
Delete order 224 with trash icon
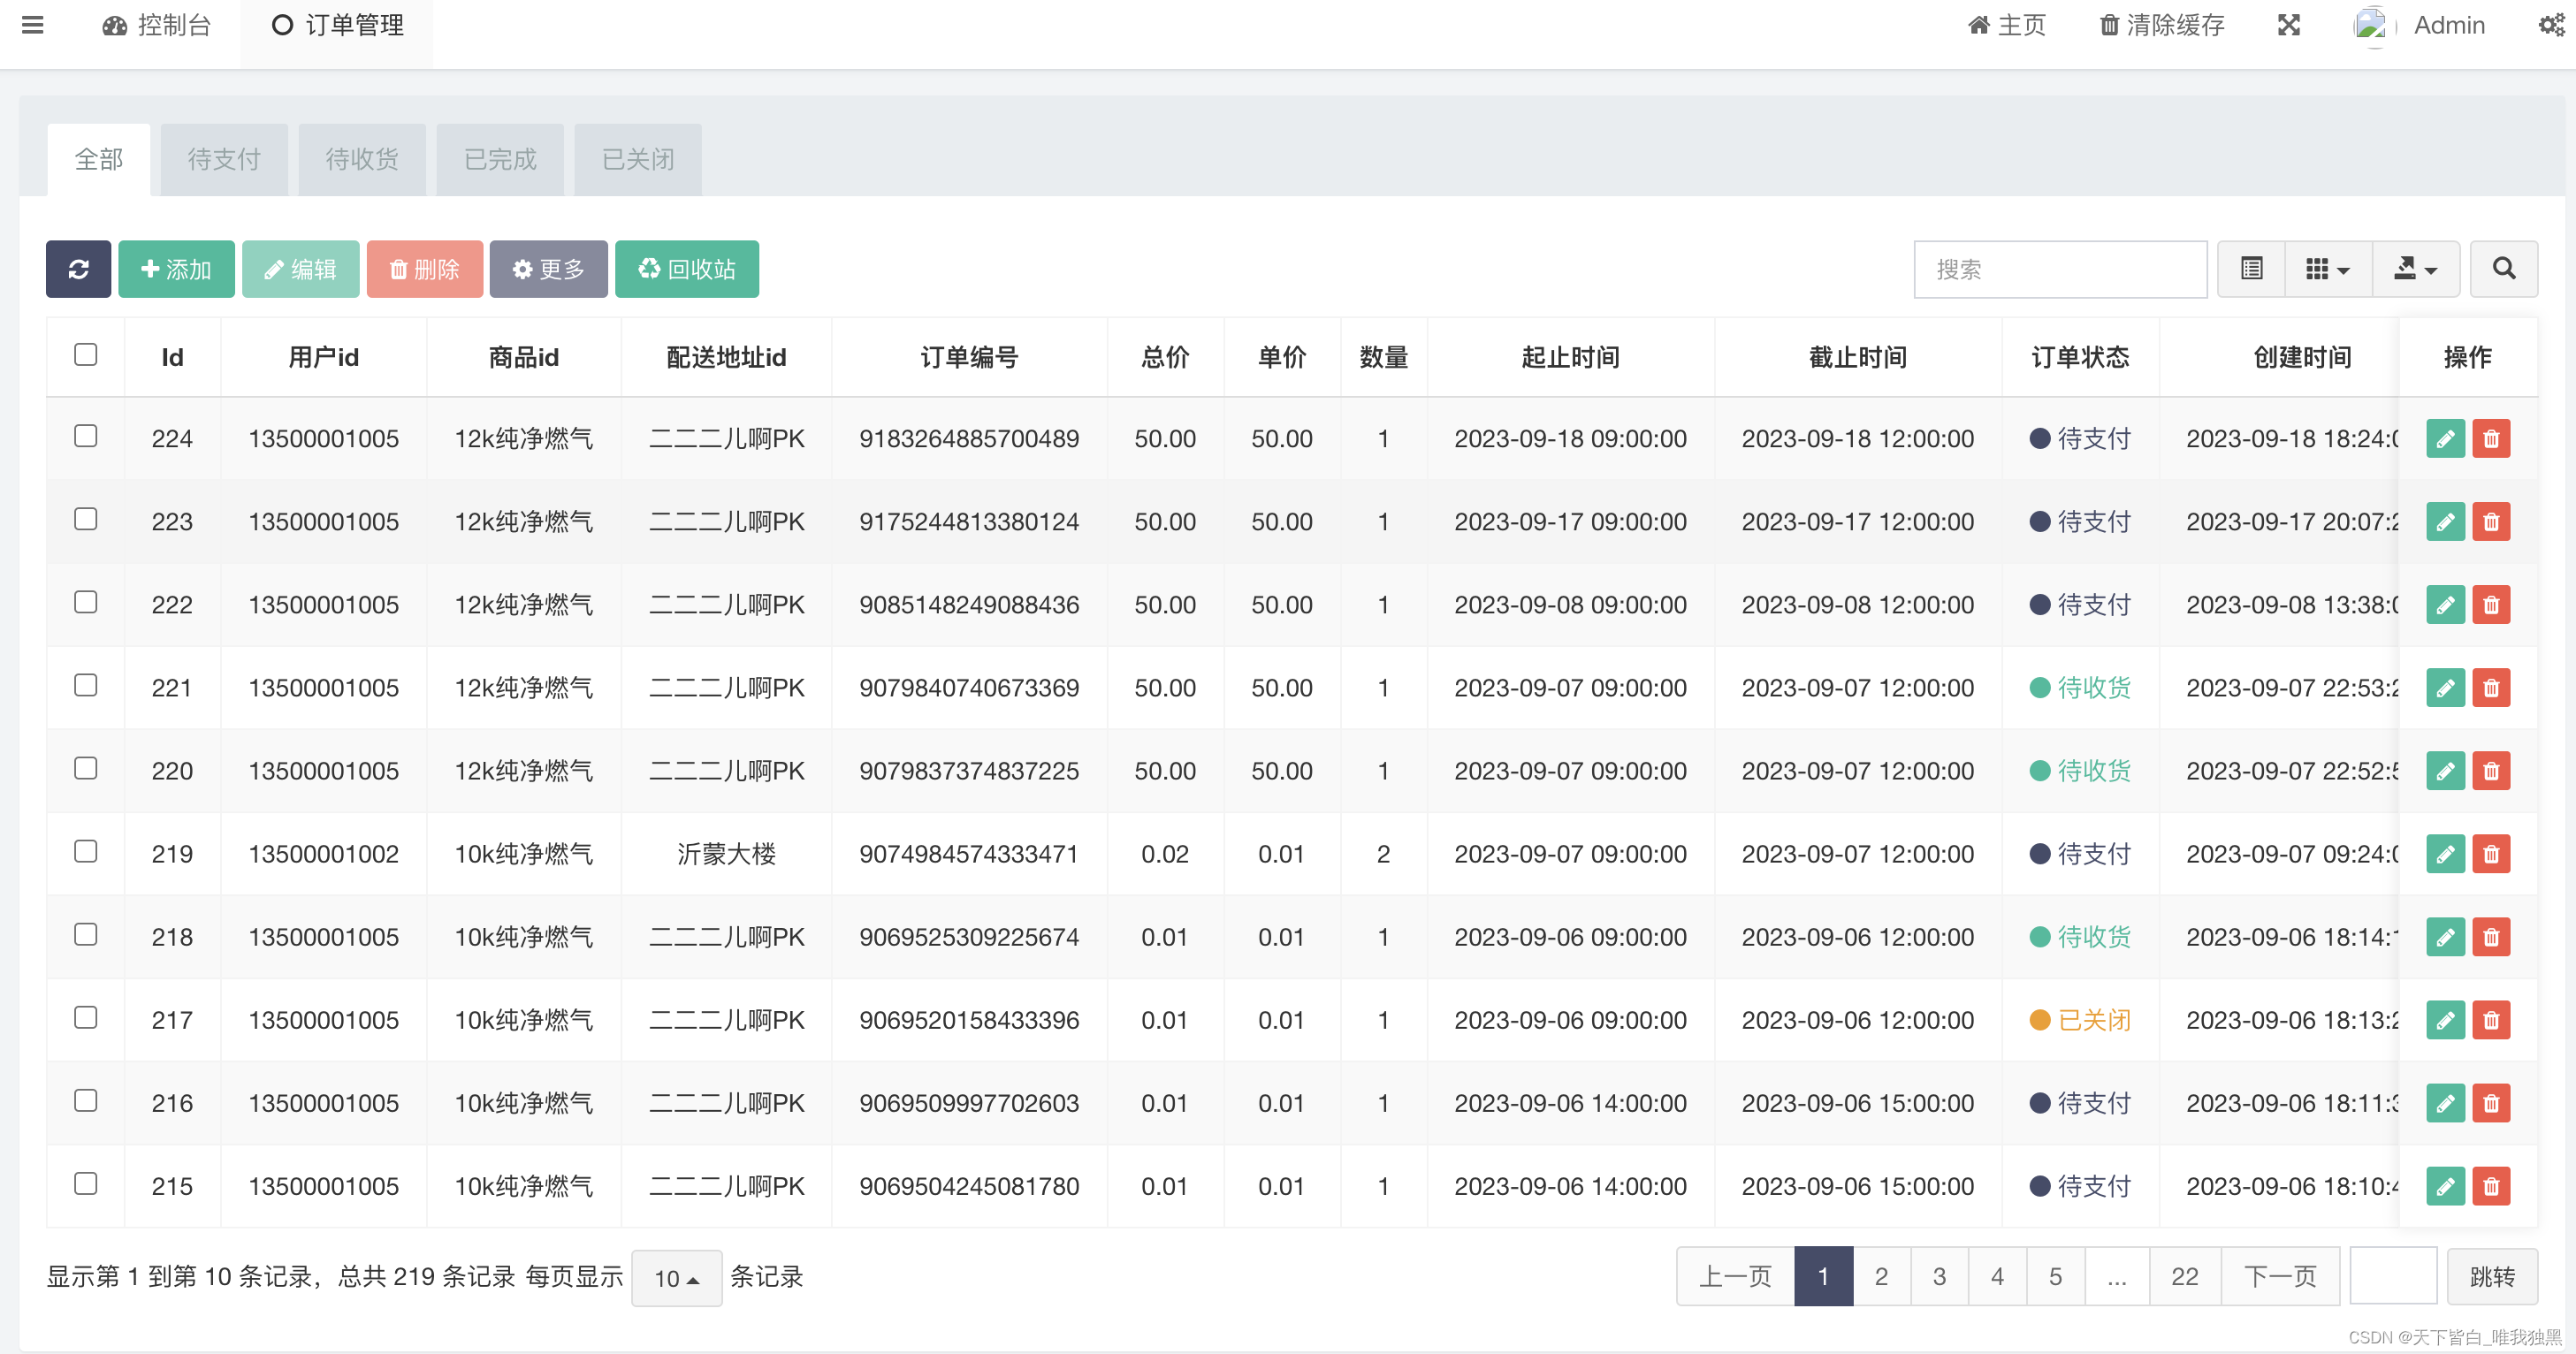pyautogui.click(x=2491, y=438)
